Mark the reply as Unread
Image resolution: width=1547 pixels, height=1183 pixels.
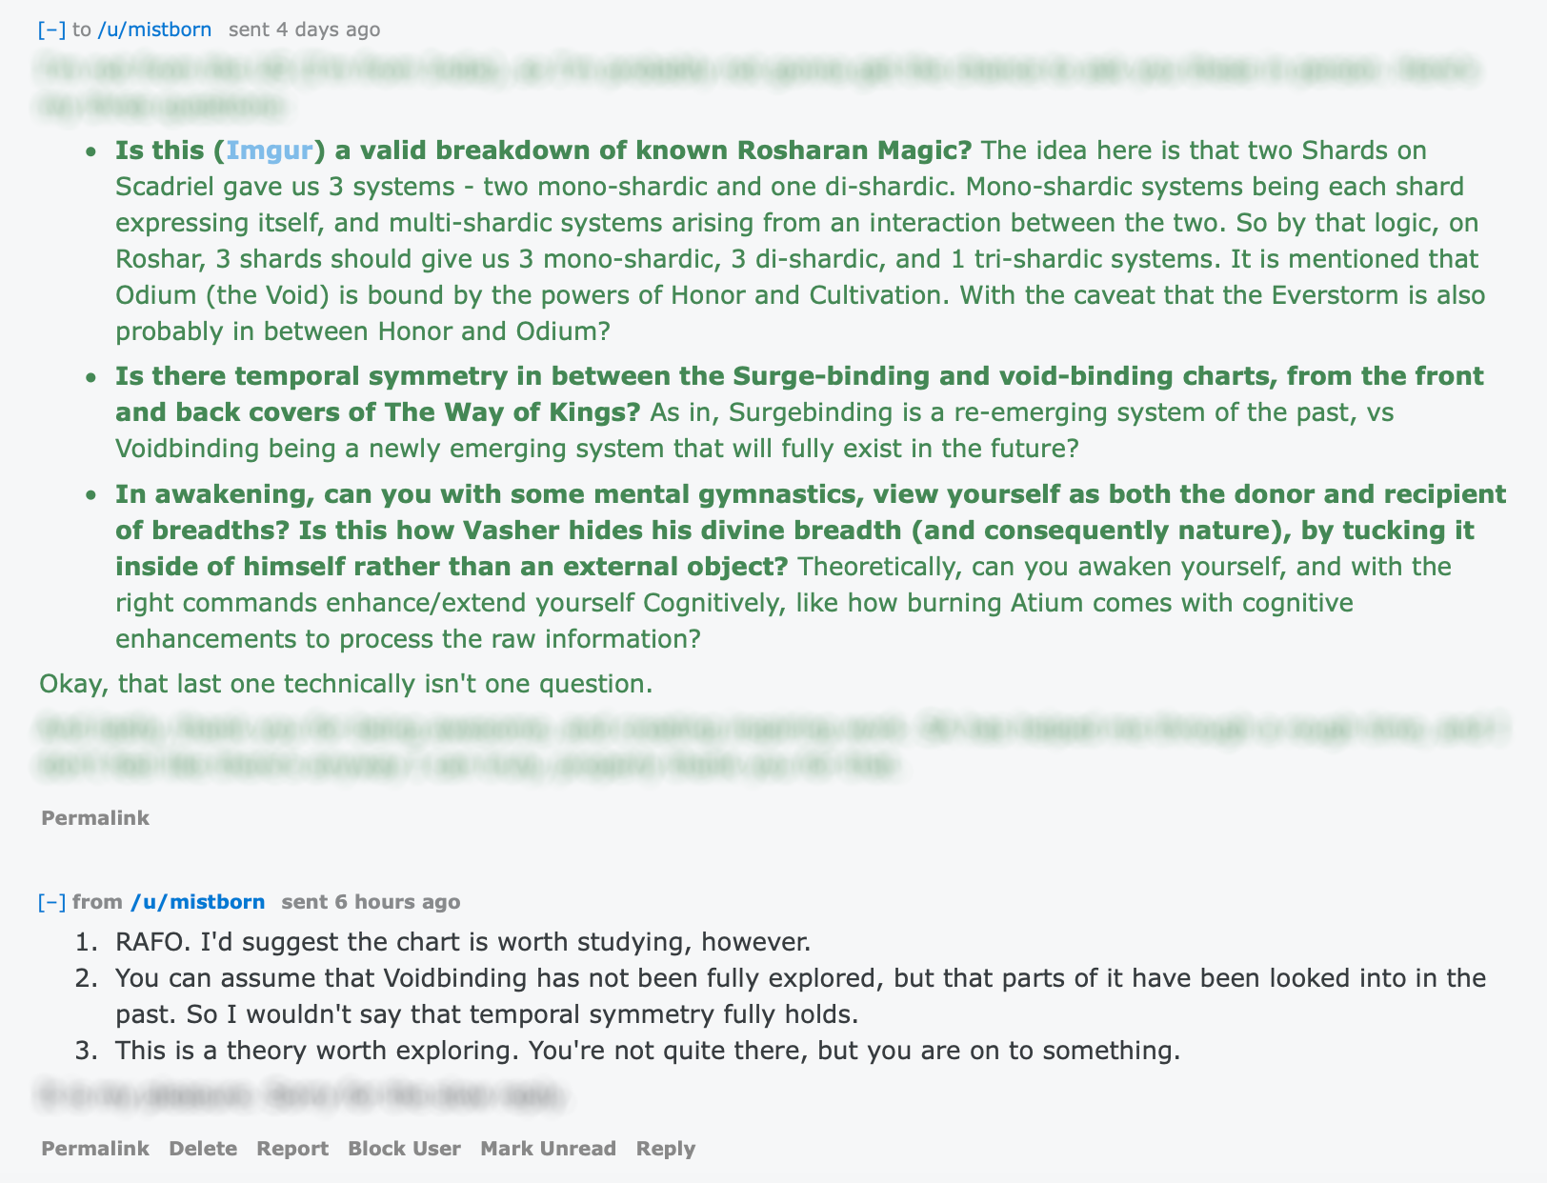[x=548, y=1149]
